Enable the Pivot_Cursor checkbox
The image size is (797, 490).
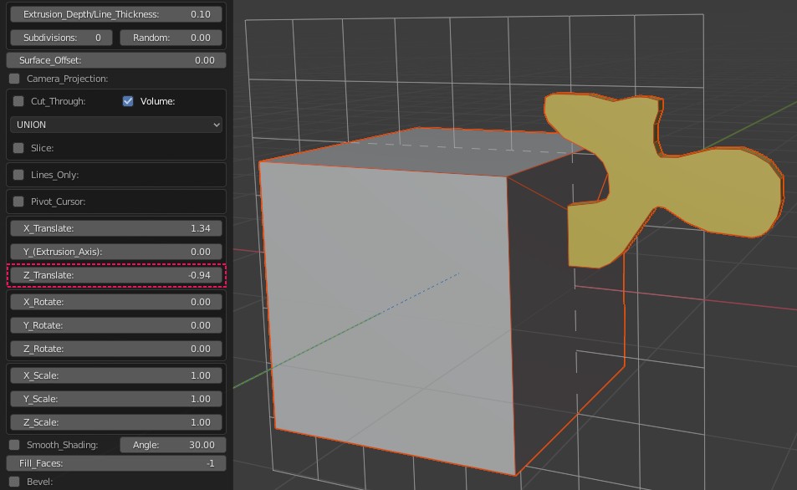pos(18,202)
